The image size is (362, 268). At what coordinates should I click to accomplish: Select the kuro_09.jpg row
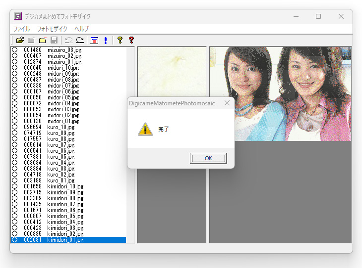coord(68,133)
